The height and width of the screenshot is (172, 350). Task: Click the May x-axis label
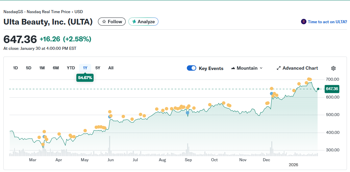[x=84, y=160]
